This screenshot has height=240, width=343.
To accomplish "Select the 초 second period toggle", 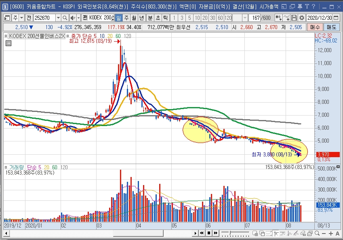I will (x=158, y=18).
